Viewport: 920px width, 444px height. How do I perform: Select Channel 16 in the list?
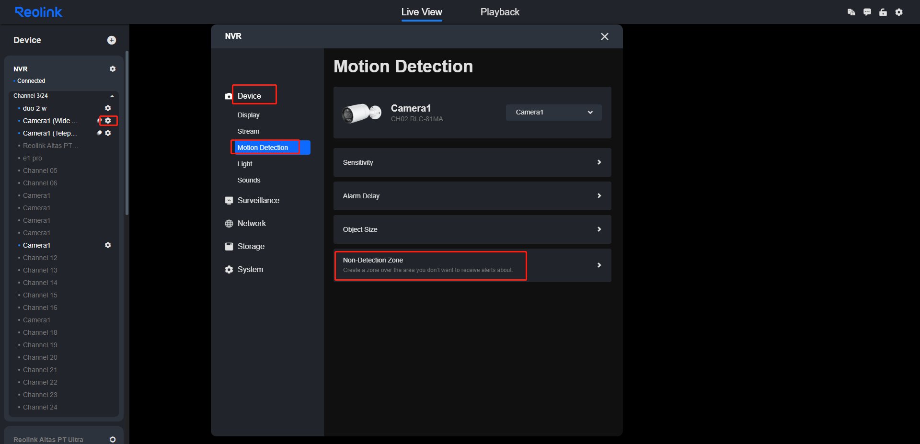(x=40, y=307)
